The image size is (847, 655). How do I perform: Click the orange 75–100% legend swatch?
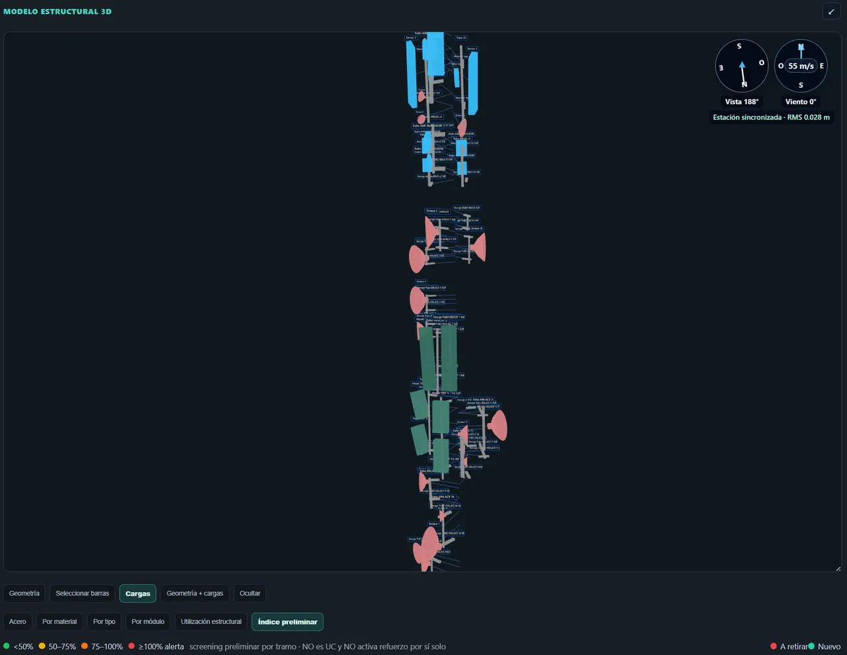85,646
